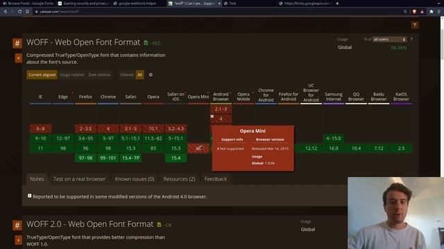Select Usage relative view
The width and height of the screenshot is (444, 249).
pos(72,75)
